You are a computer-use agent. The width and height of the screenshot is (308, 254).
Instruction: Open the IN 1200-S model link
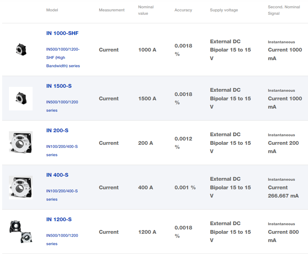[59, 219]
